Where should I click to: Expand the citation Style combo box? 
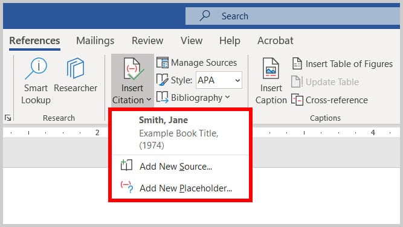click(219, 80)
